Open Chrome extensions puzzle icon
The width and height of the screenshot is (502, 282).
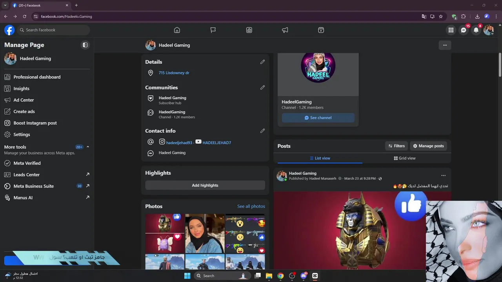(464, 16)
